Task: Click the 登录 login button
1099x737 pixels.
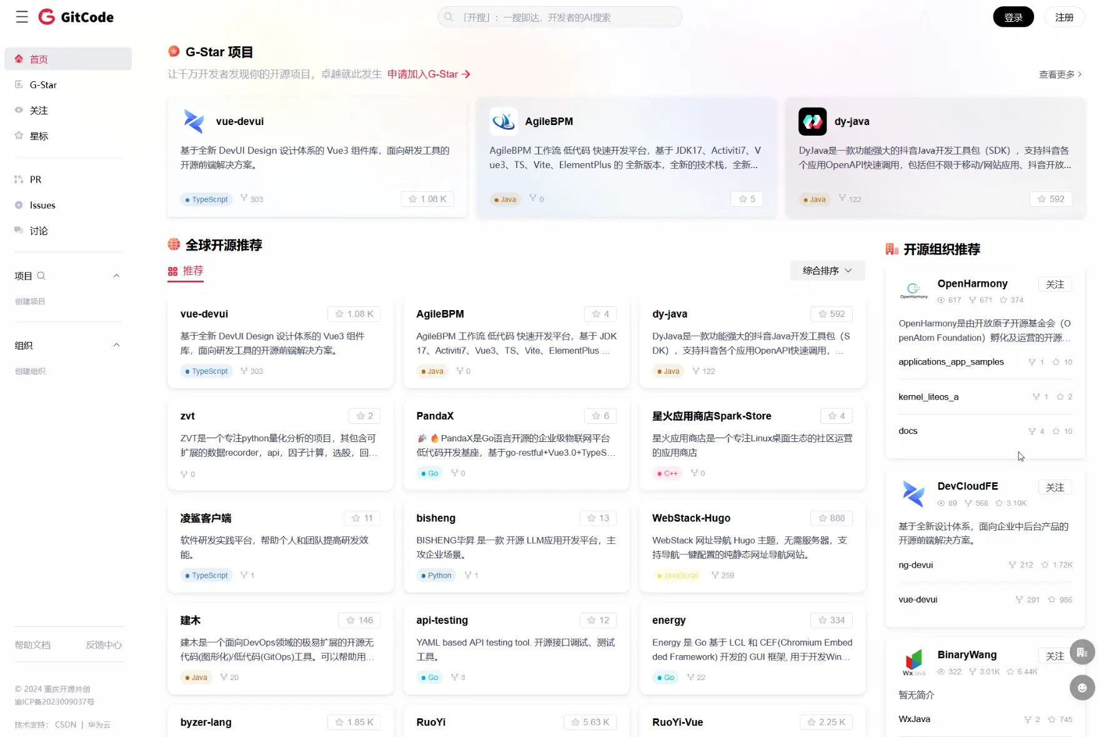Action: [1013, 18]
